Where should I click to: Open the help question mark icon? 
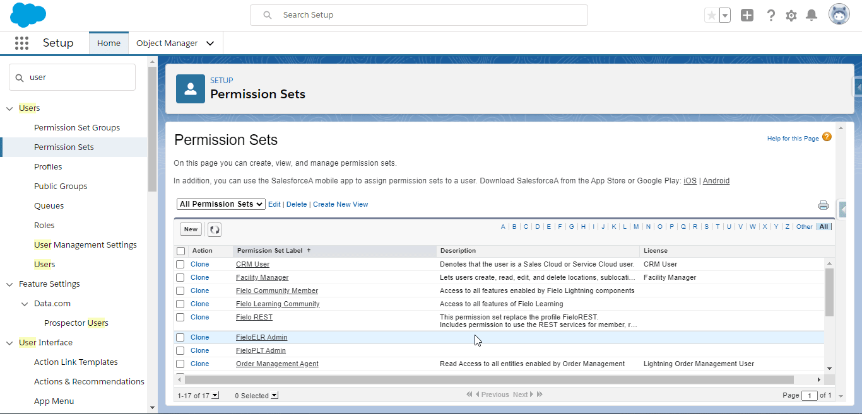[x=770, y=15]
